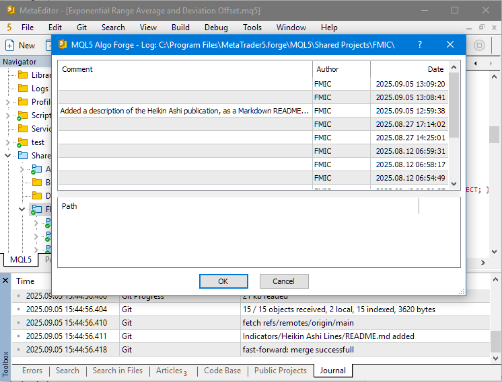This screenshot has height=382, width=502.
Task: Switch to the Public Projects tab
Action: click(x=281, y=371)
